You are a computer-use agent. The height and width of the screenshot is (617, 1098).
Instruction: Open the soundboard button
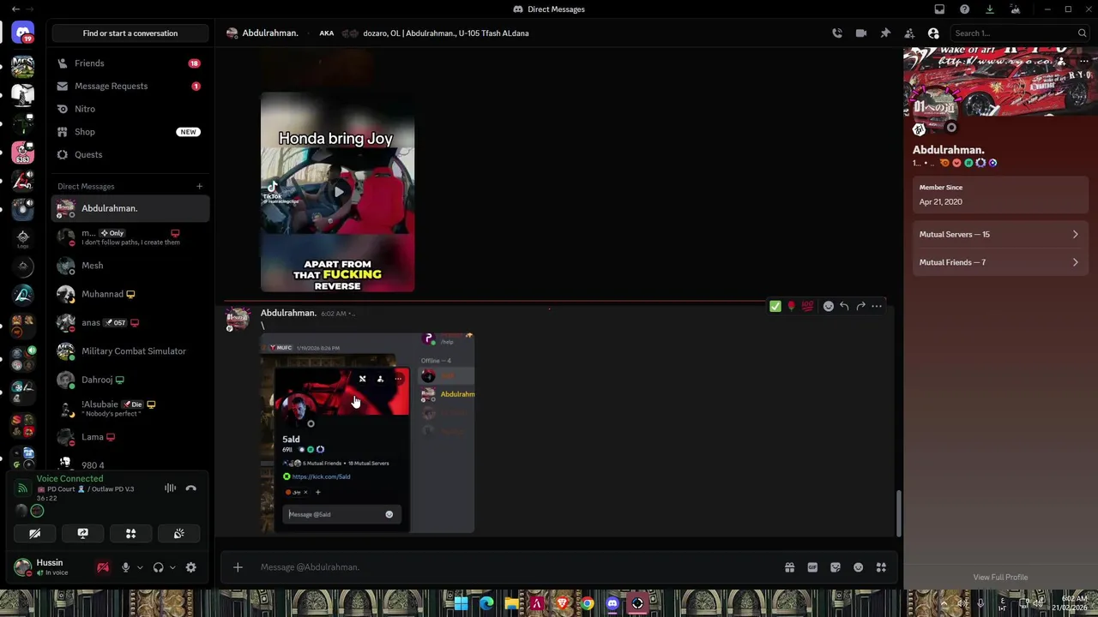coord(178,534)
